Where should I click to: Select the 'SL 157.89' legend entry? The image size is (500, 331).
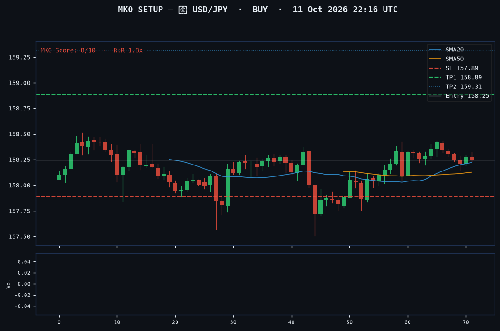coord(462,68)
